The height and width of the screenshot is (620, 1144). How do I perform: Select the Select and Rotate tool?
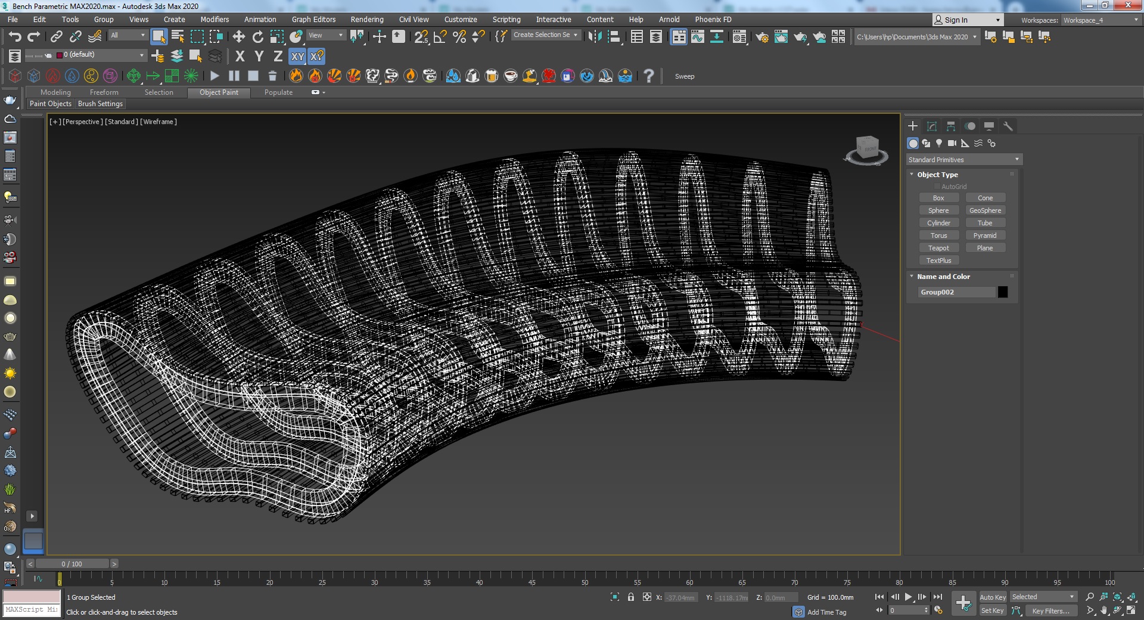pyautogui.click(x=258, y=37)
